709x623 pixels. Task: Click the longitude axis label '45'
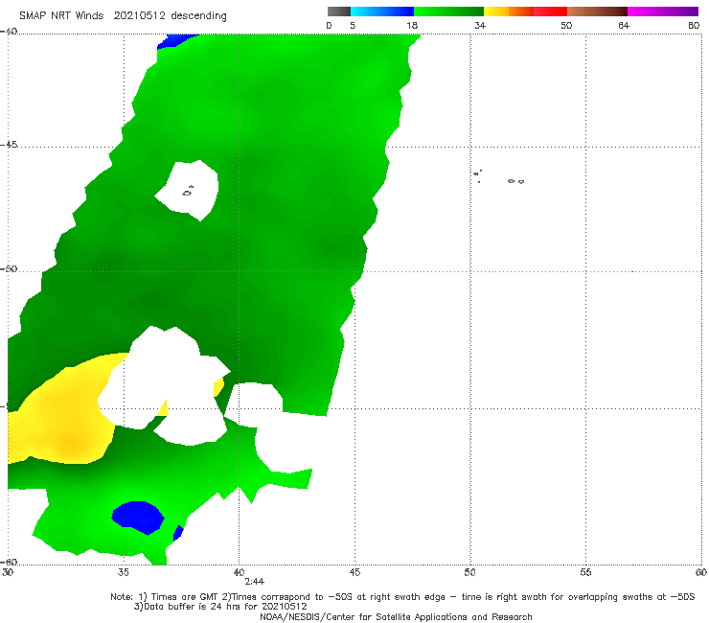[354, 572]
